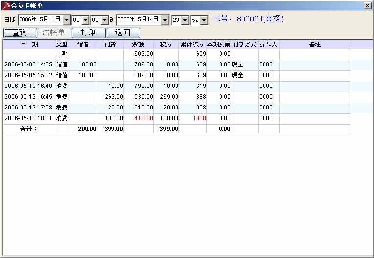This screenshot has height=258, width=374.
Task: Click the app icon in title bar
Action: pyautogui.click(x=6, y=5)
